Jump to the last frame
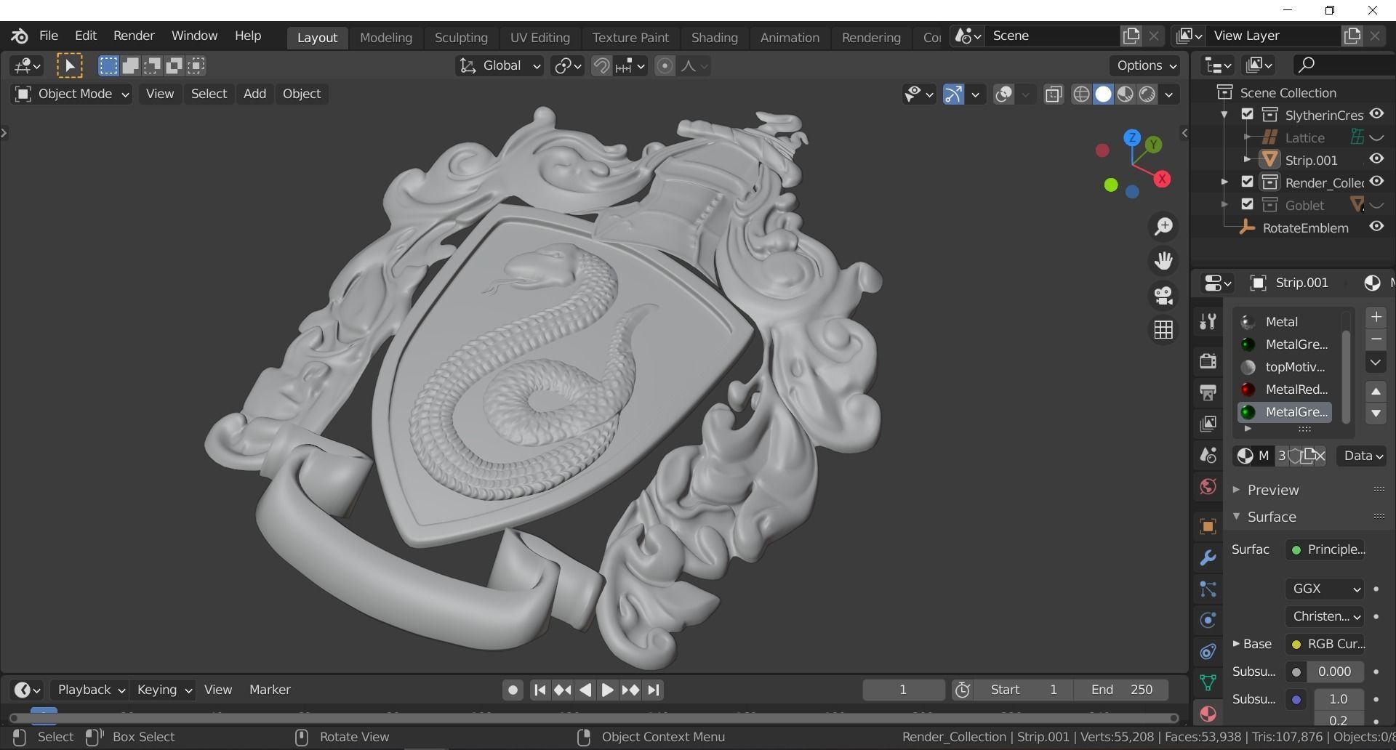 pyautogui.click(x=654, y=690)
